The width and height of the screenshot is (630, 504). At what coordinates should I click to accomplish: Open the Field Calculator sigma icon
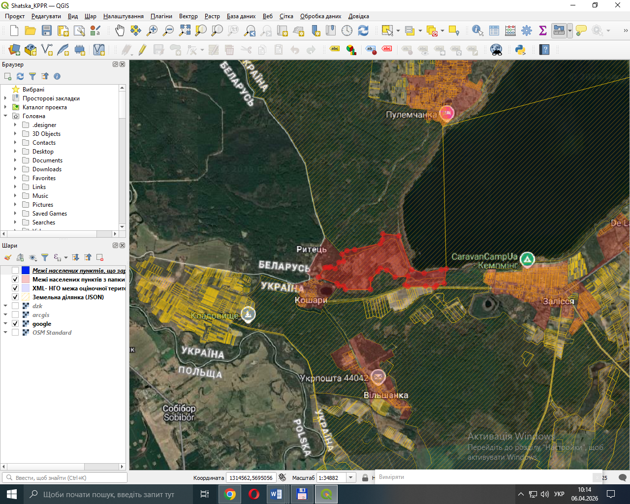click(543, 31)
